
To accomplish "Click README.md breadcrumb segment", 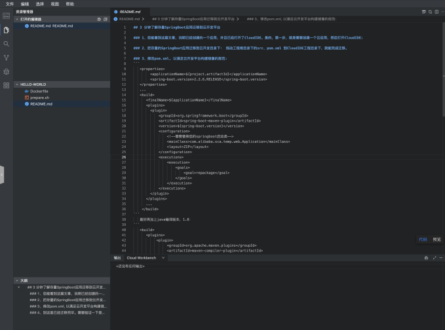I will coord(129,19).
